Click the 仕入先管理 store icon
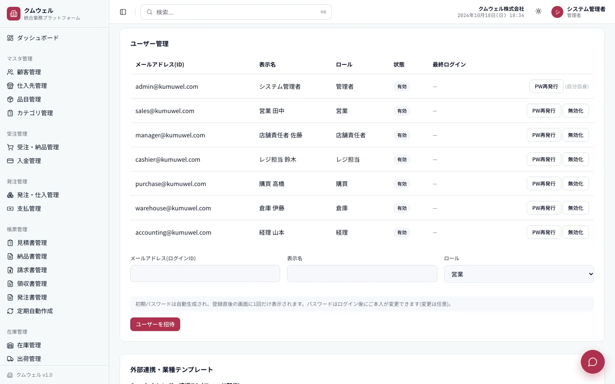 point(10,86)
